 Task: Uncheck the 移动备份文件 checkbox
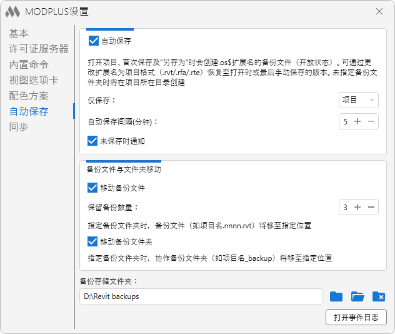(92, 188)
